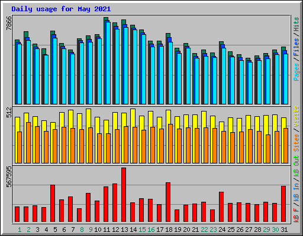303x236 pixels.
Task: Click the cyan pages bar for day 31
Action: click(286, 79)
